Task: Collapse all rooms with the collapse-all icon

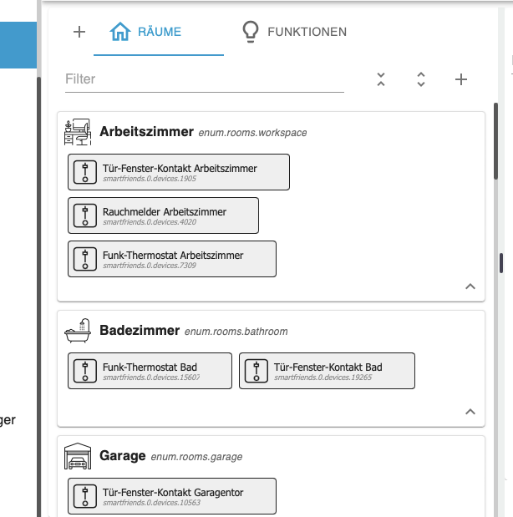Action: tap(381, 79)
